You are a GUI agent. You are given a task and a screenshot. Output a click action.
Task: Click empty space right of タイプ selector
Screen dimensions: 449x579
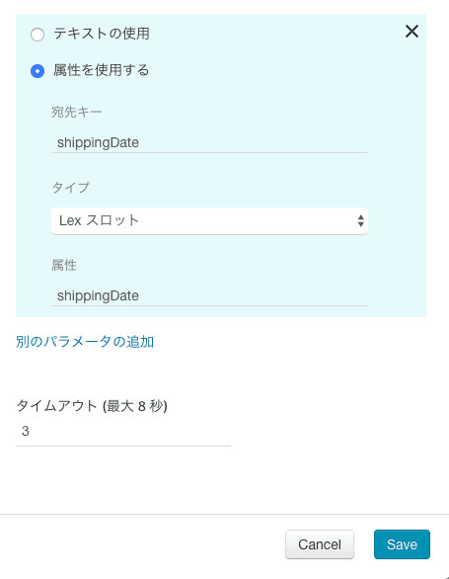click(x=397, y=220)
